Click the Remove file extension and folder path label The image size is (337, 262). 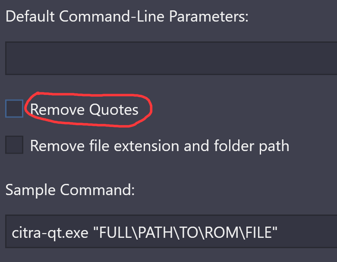[x=160, y=146]
